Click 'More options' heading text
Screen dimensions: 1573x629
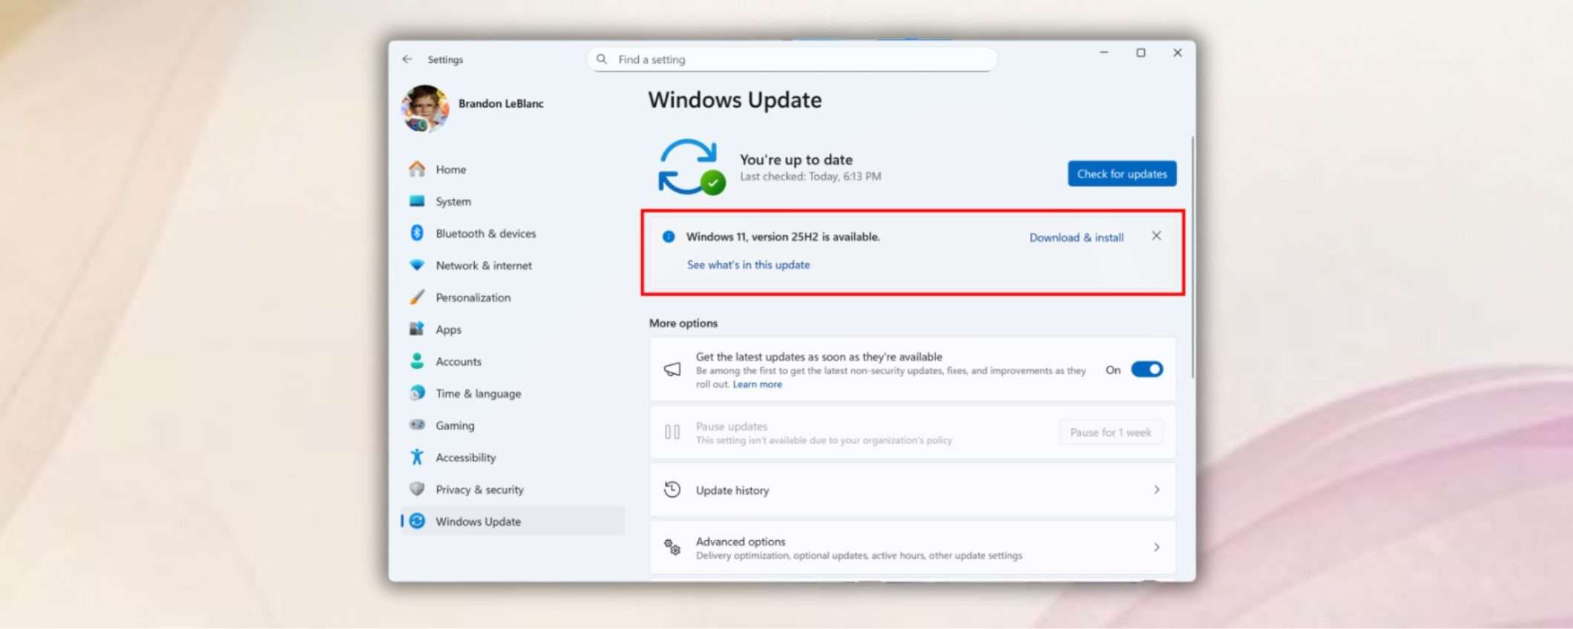click(x=683, y=323)
